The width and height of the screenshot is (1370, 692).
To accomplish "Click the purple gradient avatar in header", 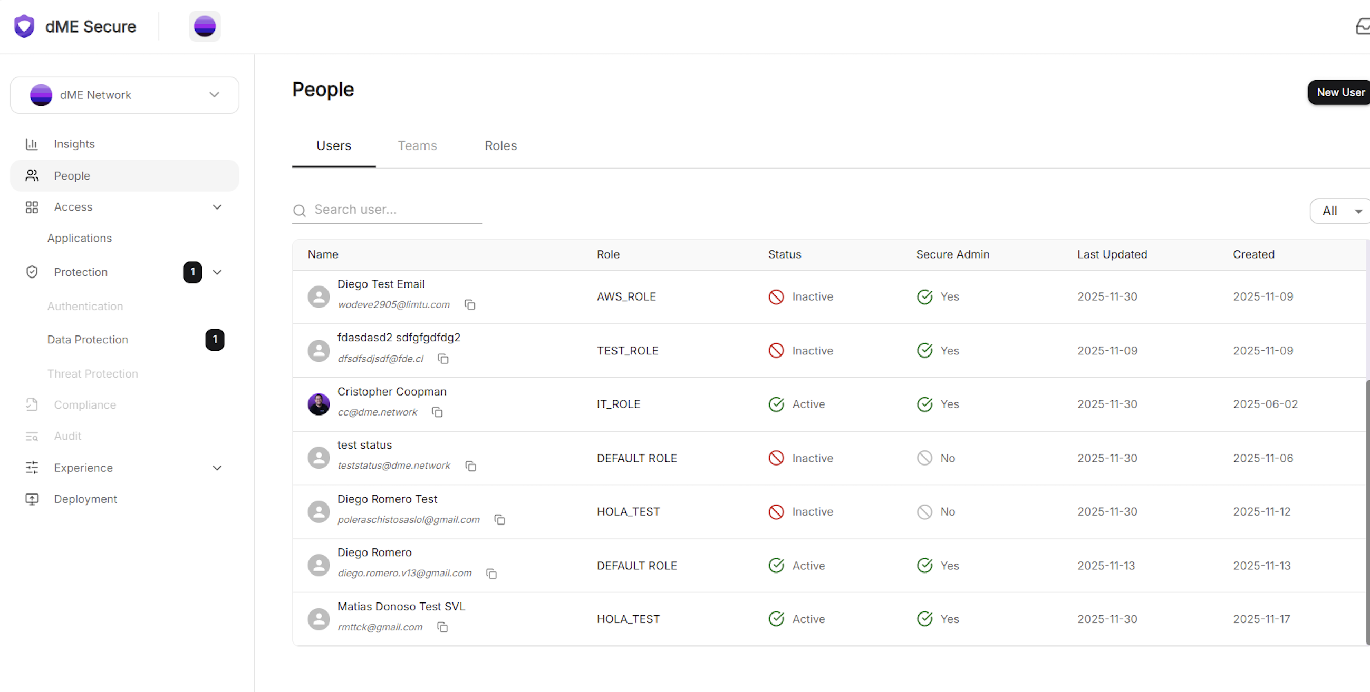I will [x=205, y=26].
